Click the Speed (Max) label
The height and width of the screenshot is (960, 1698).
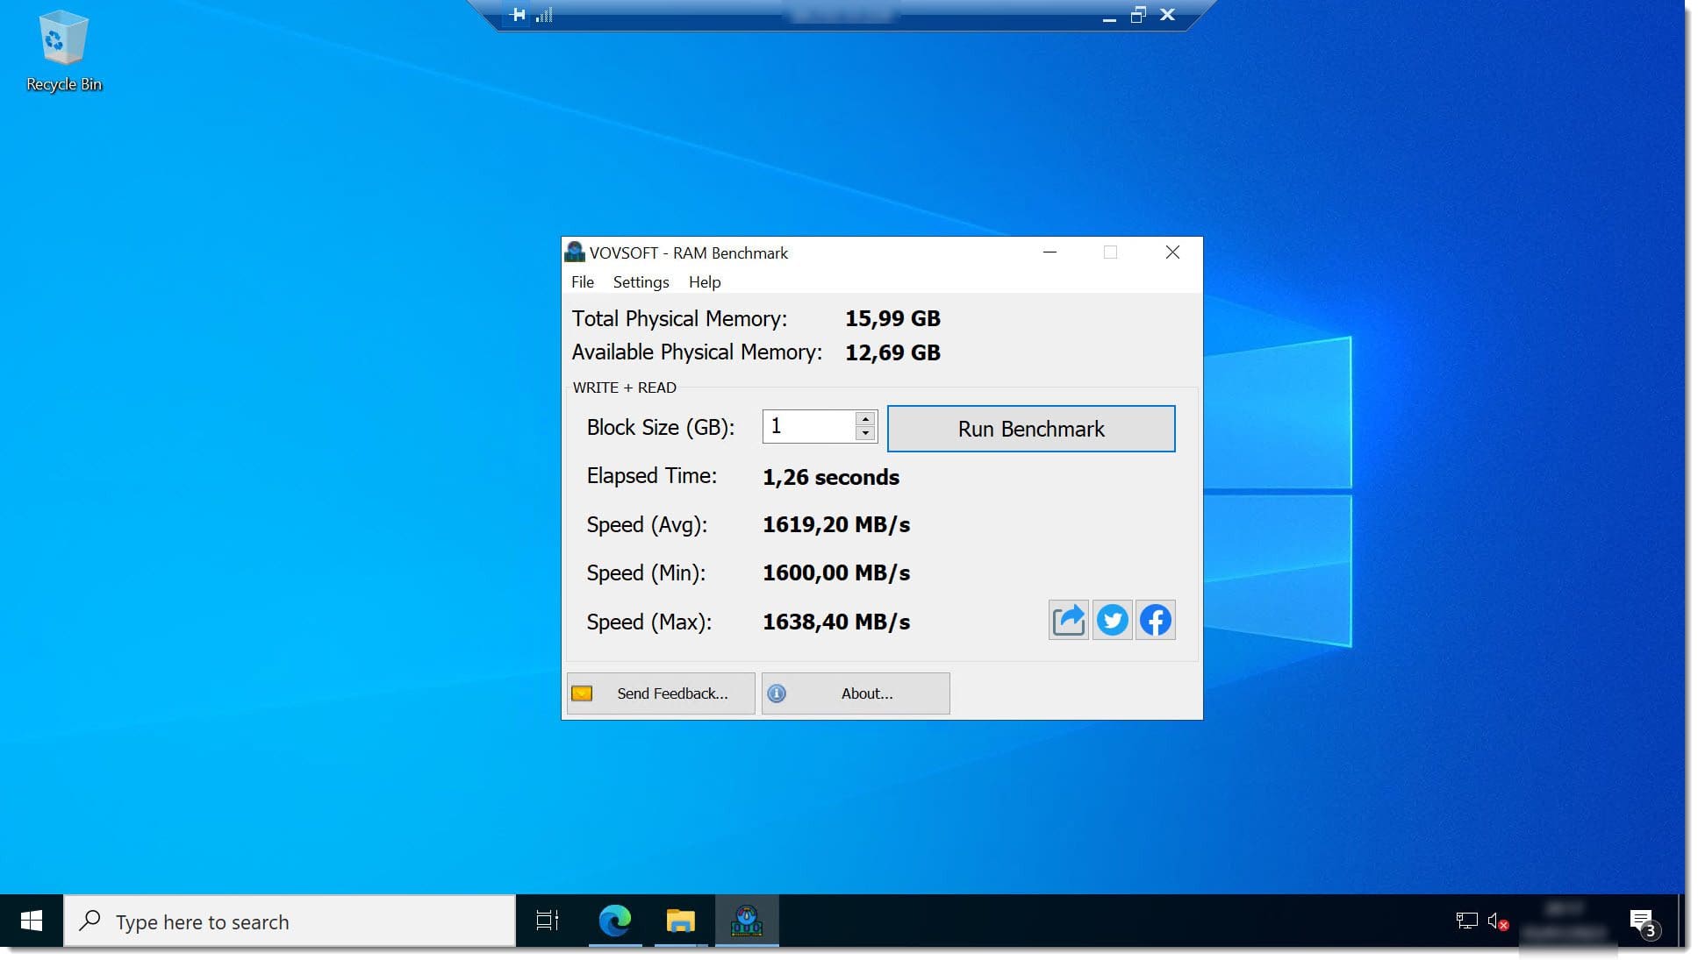649,622
